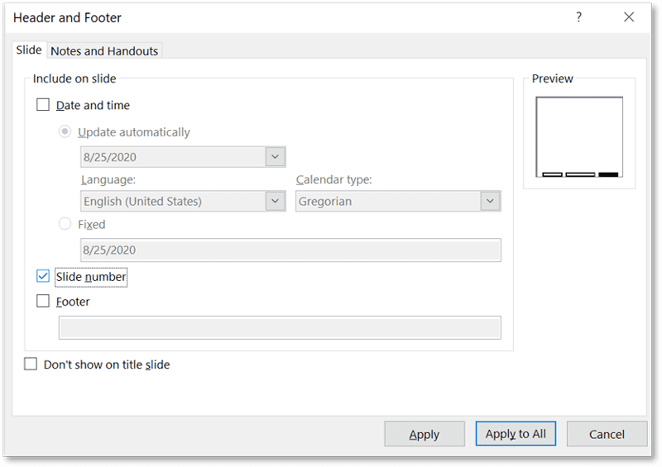Switch to the Slide tab
This screenshot has height=467, width=662.
click(29, 50)
